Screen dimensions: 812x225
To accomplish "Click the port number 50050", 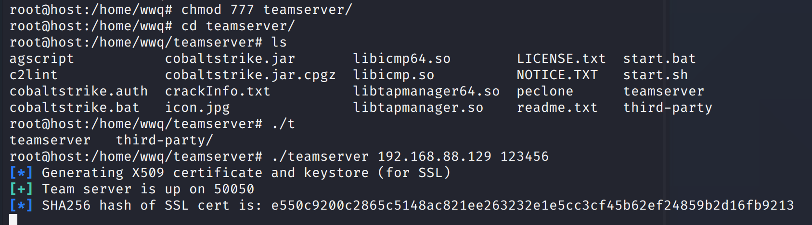I will click(x=234, y=189).
